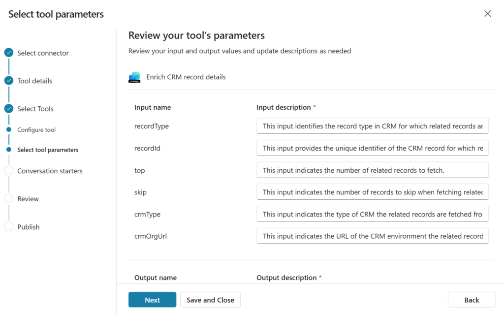The height and width of the screenshot is (314, 504).
Task: Edit the recordId input description field
Action: (x=372, y=148)
